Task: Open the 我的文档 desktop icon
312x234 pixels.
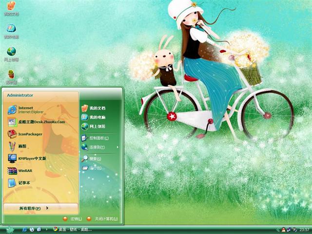Action: [x=11, y=8]
